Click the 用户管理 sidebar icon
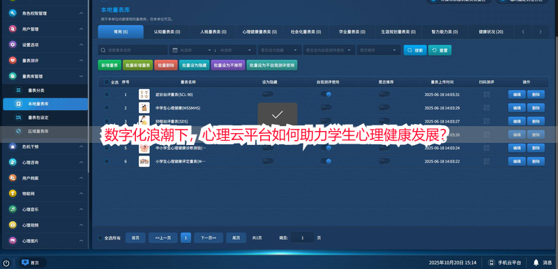558x269 pixels. tap(13, 29)
